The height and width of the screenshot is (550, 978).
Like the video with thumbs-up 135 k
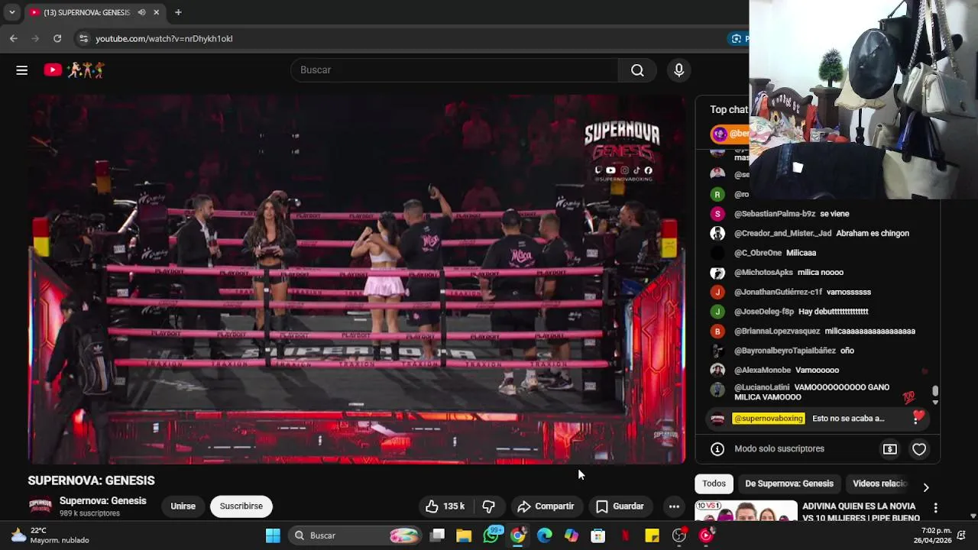(445, 506)
